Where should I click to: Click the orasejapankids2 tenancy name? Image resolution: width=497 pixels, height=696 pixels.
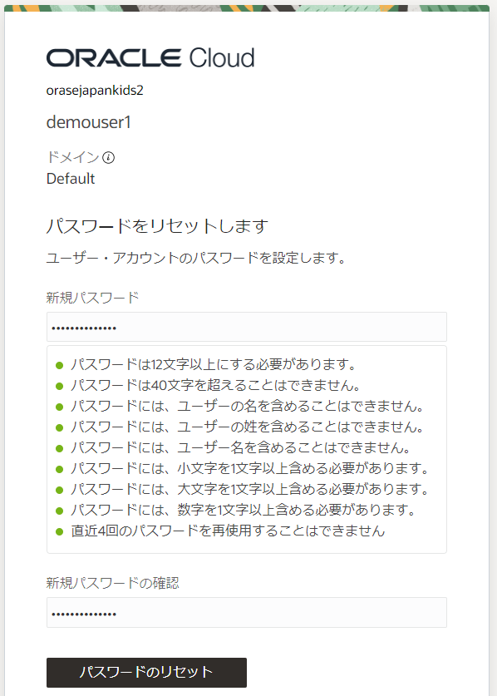(95, 91)
